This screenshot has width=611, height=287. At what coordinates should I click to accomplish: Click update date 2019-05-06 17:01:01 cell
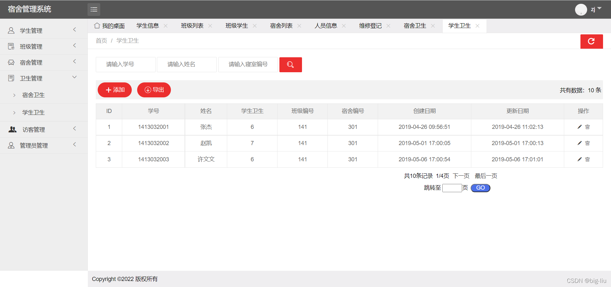(517, 159)
